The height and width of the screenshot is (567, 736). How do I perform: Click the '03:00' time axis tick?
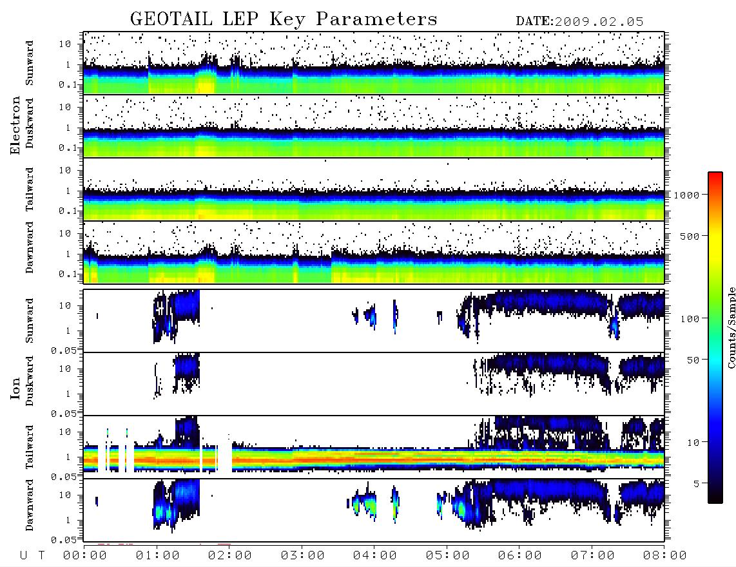click(303, 556)
